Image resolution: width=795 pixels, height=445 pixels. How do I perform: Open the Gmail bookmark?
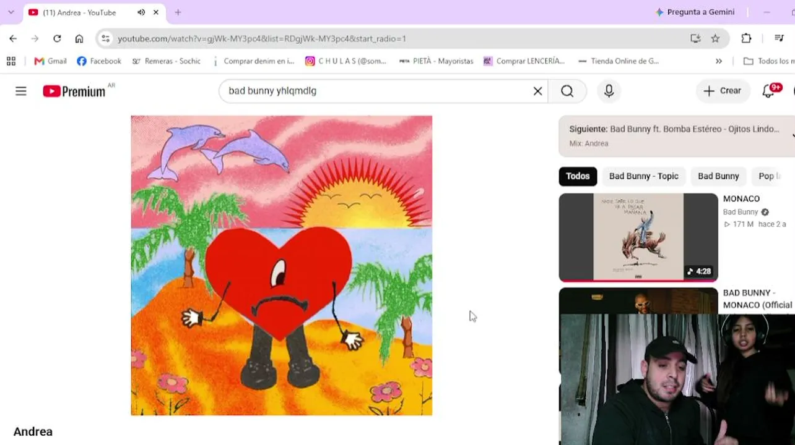50,61
